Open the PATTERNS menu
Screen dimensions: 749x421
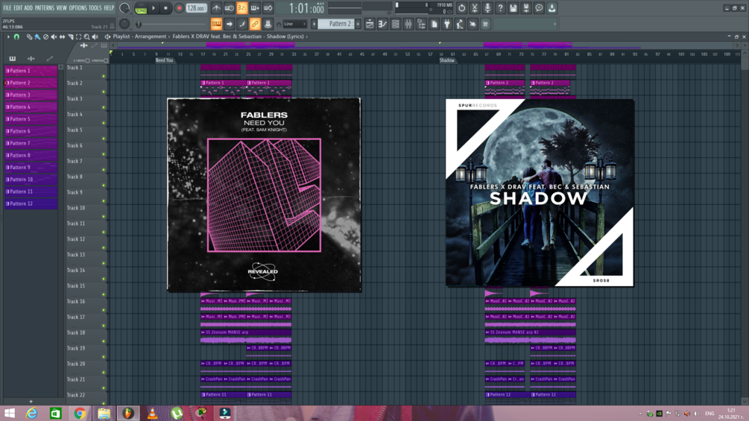click(x=45, y=8)
